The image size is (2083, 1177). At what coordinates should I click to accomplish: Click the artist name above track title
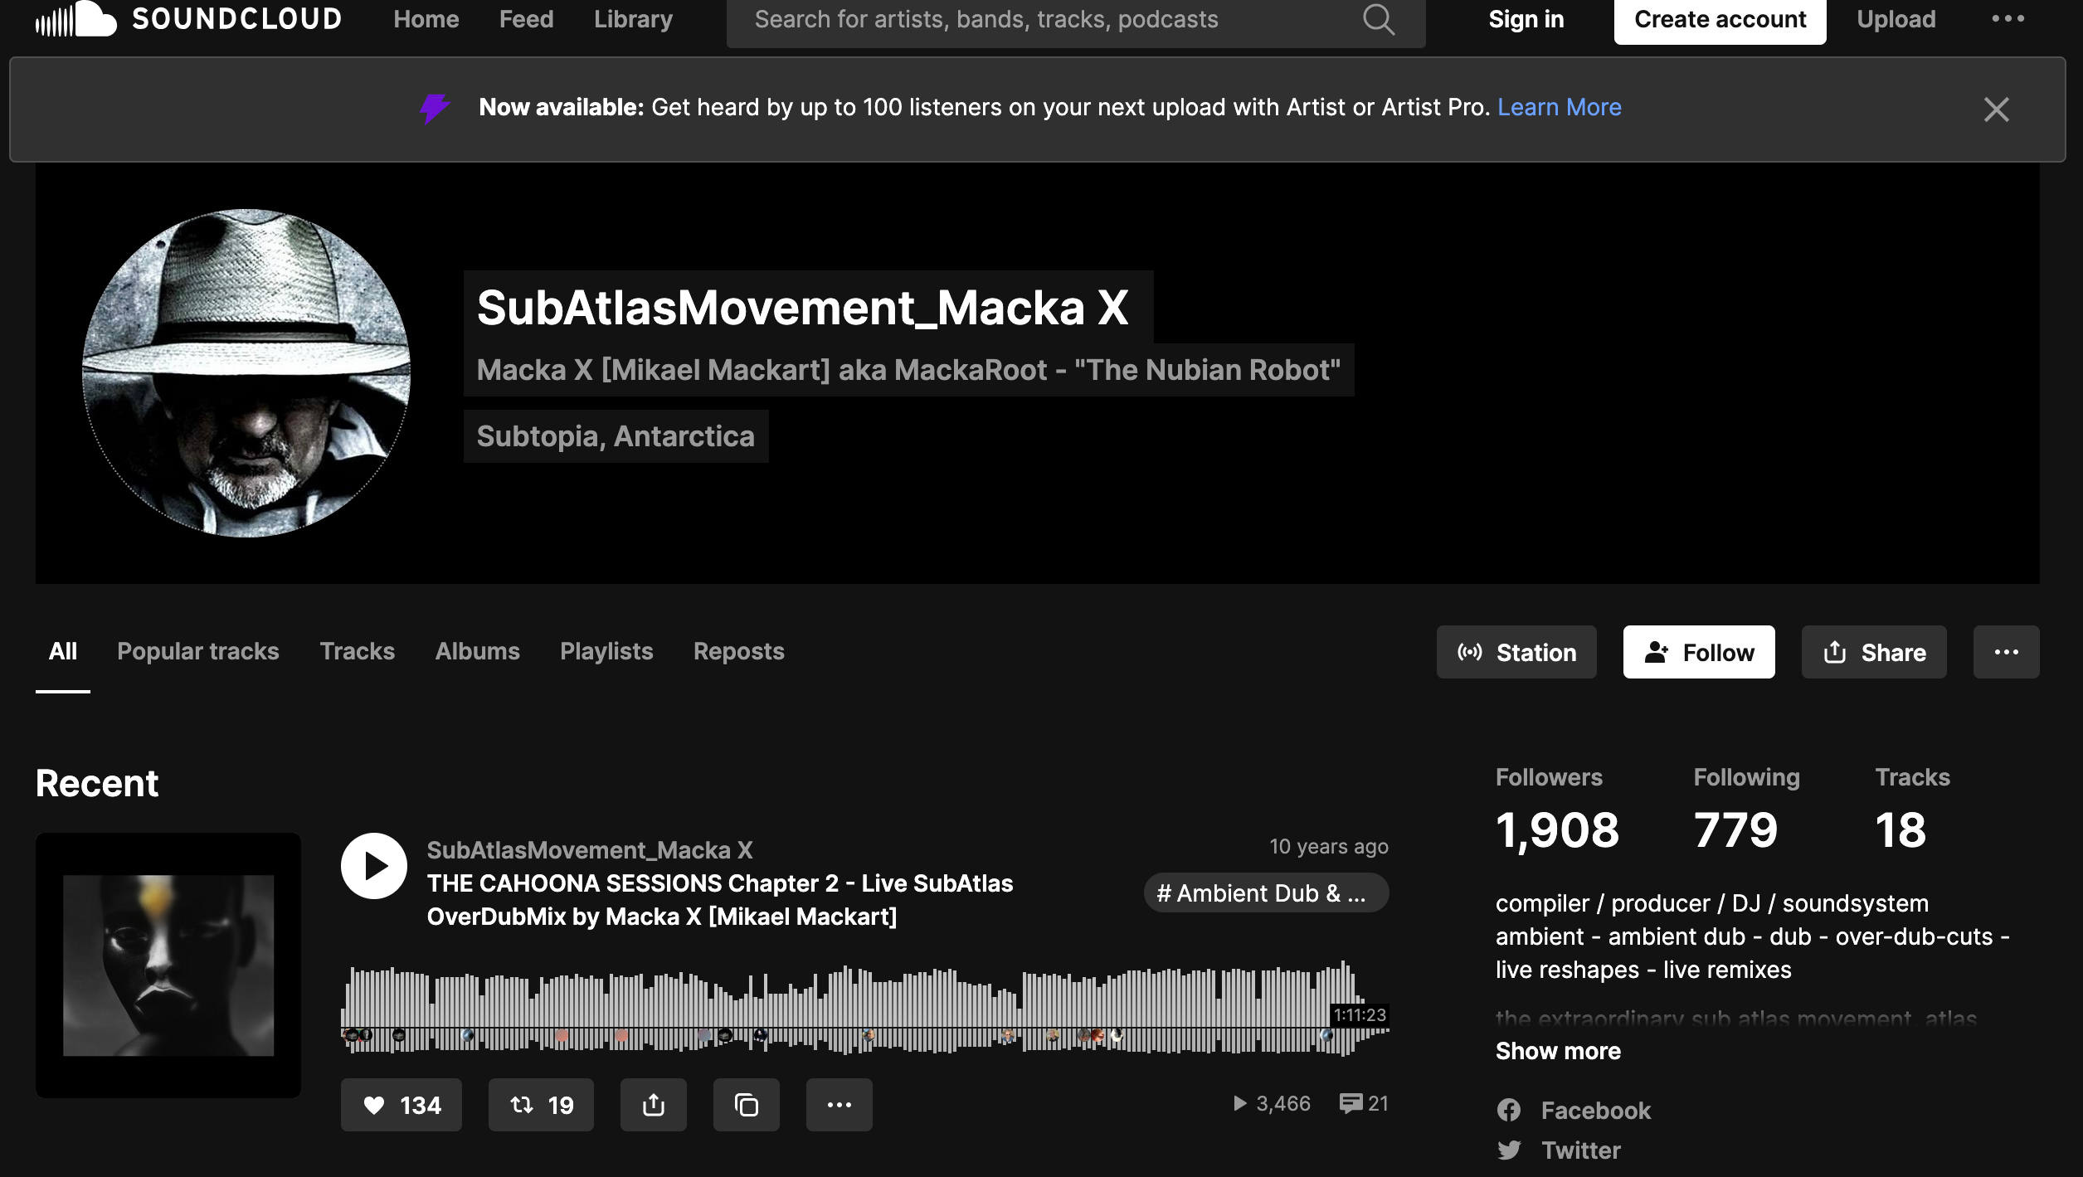(590, 850)
